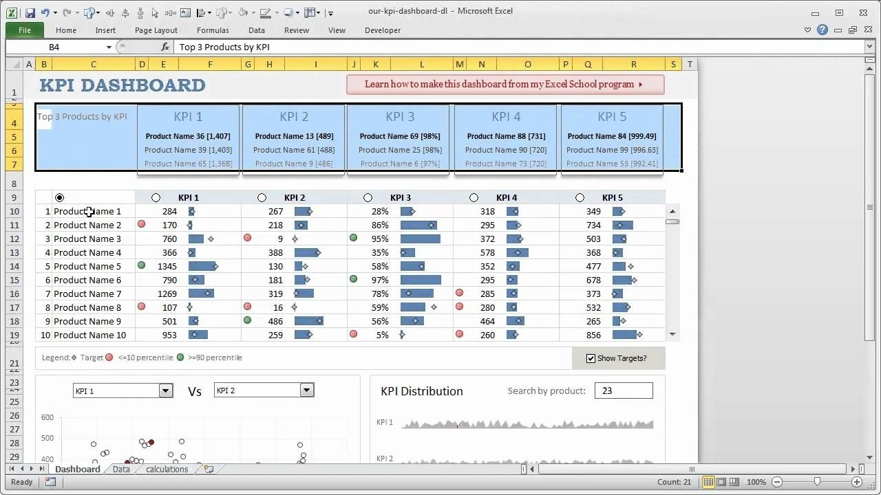This screenshot has height=495, width=881.
Task: Click the Select All corner of the grid
Action: [14, 64]
